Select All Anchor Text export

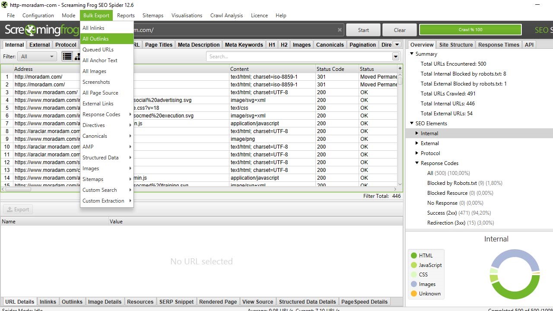[x=107, y=60]
